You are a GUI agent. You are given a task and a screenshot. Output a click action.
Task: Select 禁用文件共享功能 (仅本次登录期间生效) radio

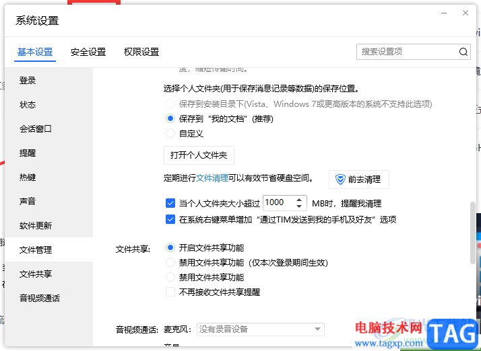[170, 262]
